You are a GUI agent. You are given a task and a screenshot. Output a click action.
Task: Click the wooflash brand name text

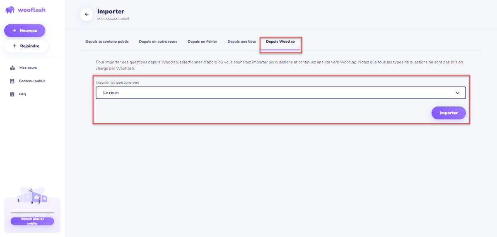click(x=31, y=10)
